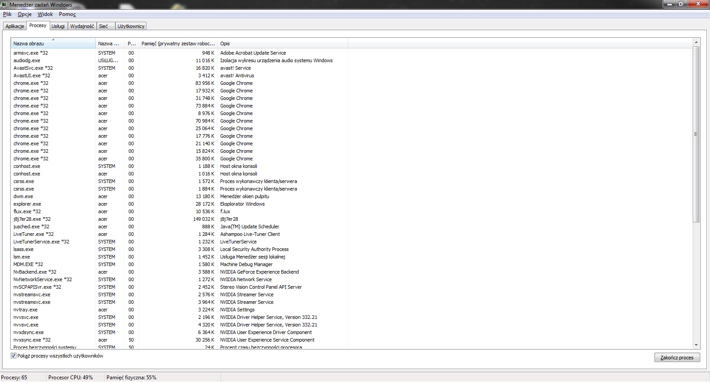Open the Plik menu
Image resolution: width=710 pixels, height=382 pixels.
pos(7,14)
